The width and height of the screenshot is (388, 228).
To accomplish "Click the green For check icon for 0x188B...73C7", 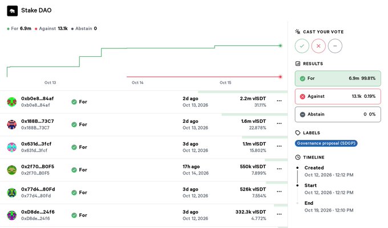I will [x=74, y=125].
